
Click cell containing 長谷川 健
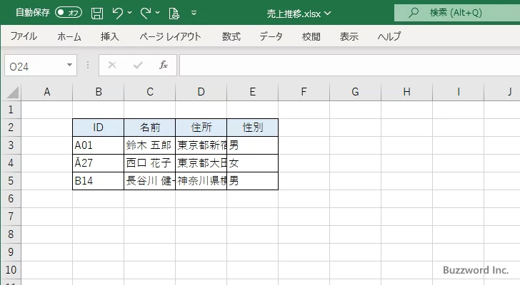[149, 181]
